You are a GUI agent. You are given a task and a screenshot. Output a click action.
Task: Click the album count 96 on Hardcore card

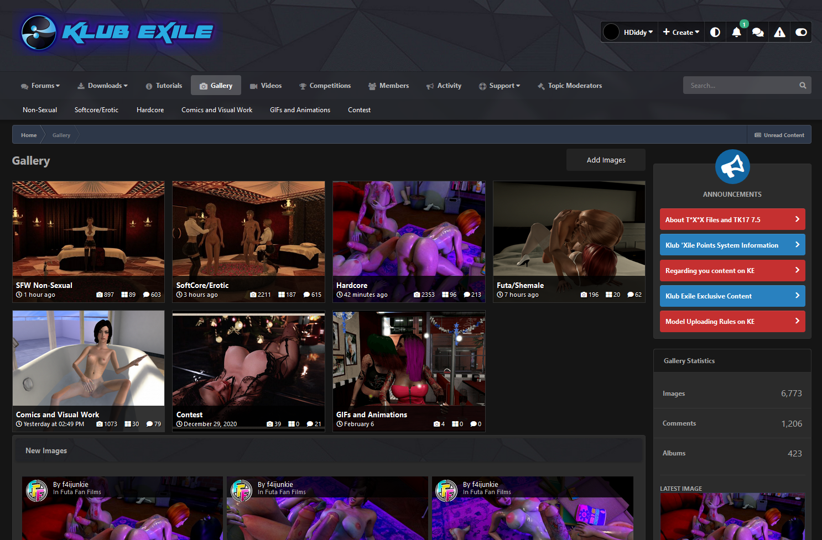(x=449, y=295)
